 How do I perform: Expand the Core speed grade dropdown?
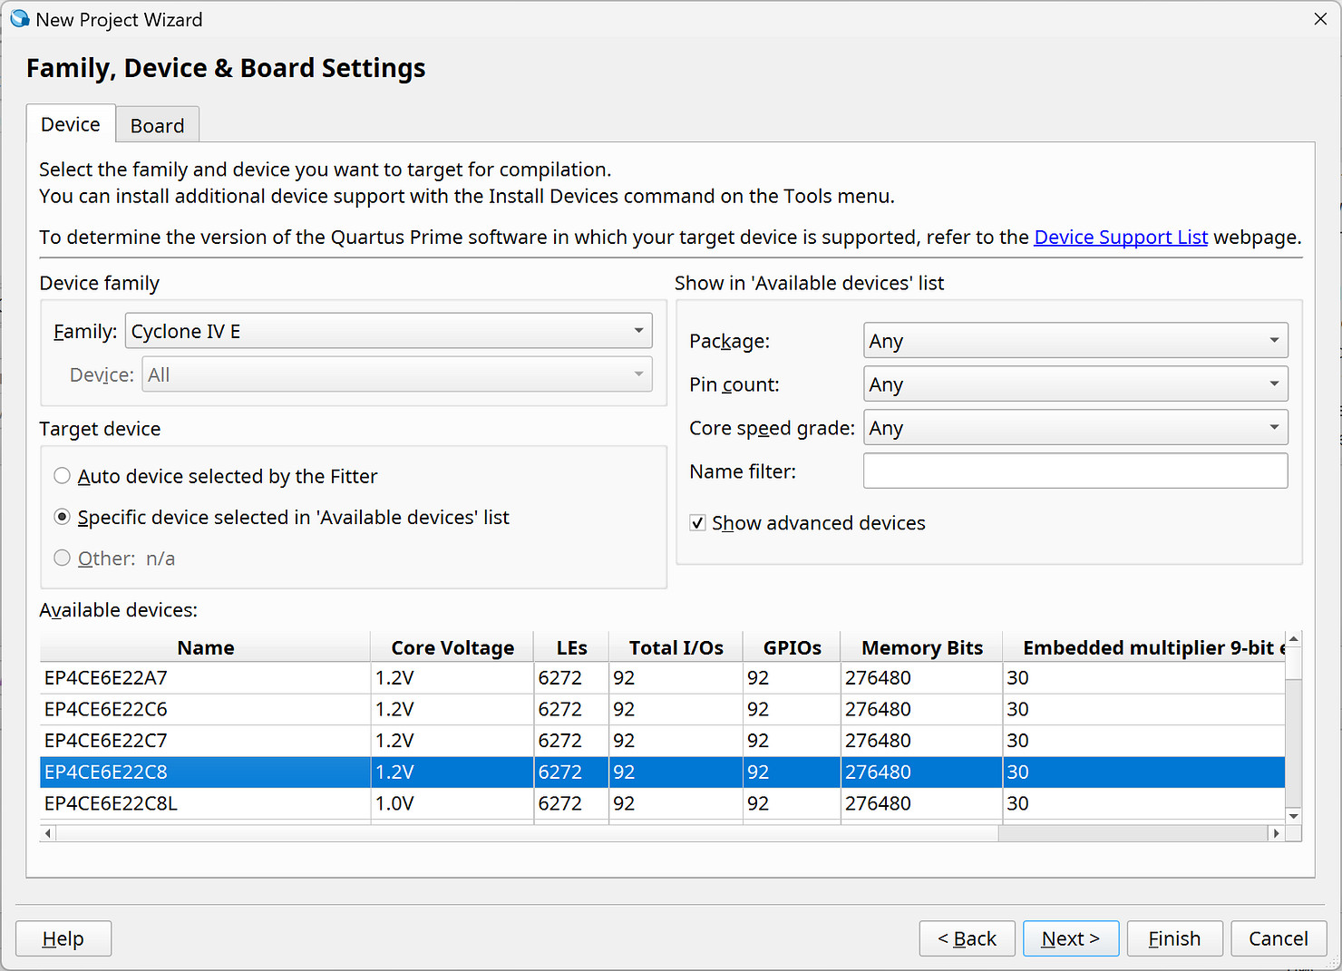[1075, 428]
